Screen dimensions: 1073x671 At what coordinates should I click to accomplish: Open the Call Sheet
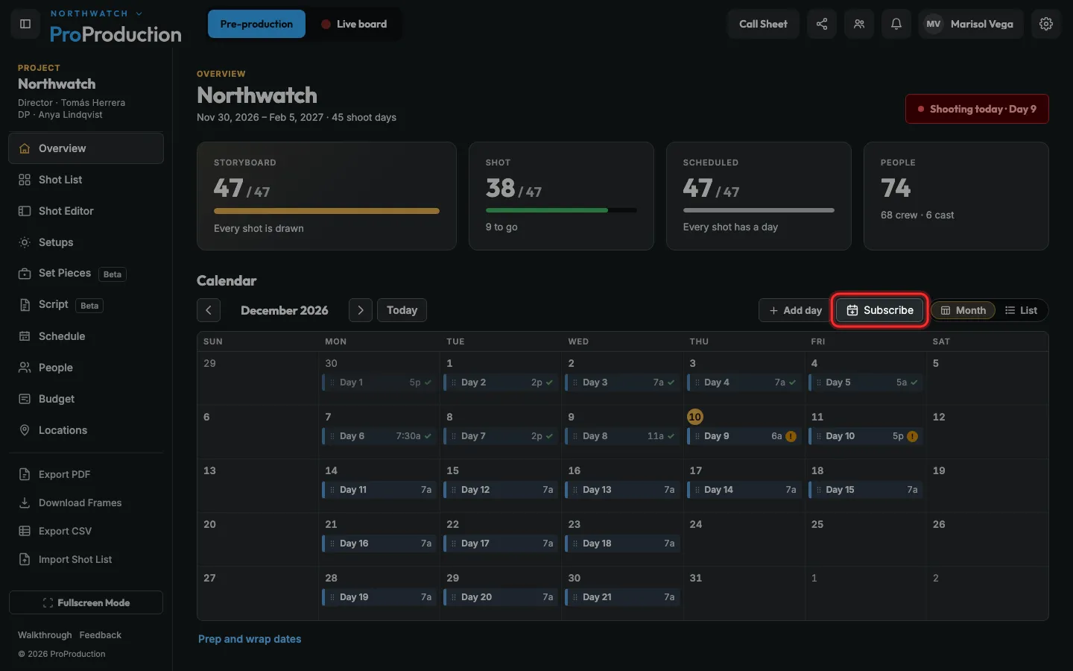click(x=763, y=24)
